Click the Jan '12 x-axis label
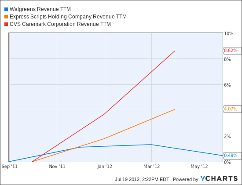242x185 pixels. point(105,167)
